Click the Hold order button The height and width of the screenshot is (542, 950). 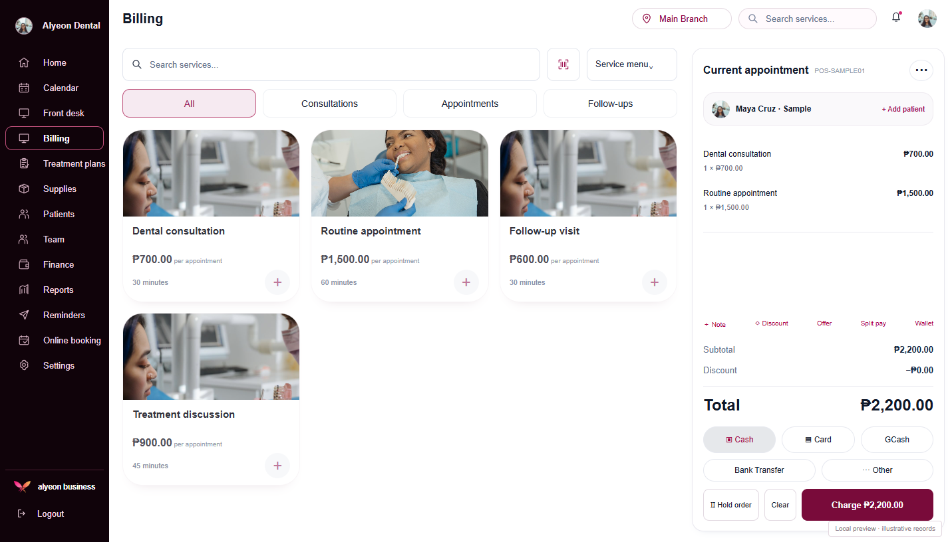731,505
